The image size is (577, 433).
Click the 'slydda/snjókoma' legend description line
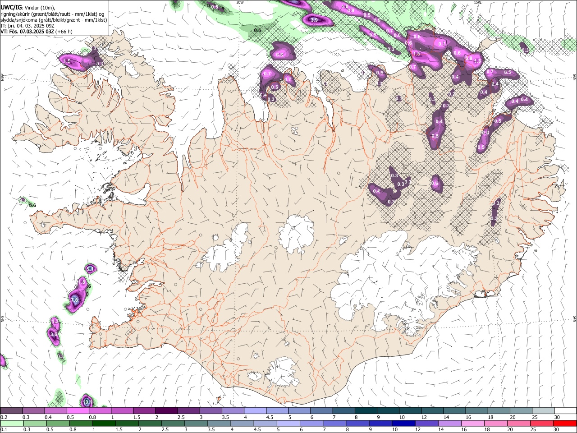tap(54, 20)
